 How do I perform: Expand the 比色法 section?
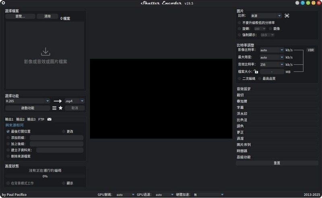tap(242, 120)
